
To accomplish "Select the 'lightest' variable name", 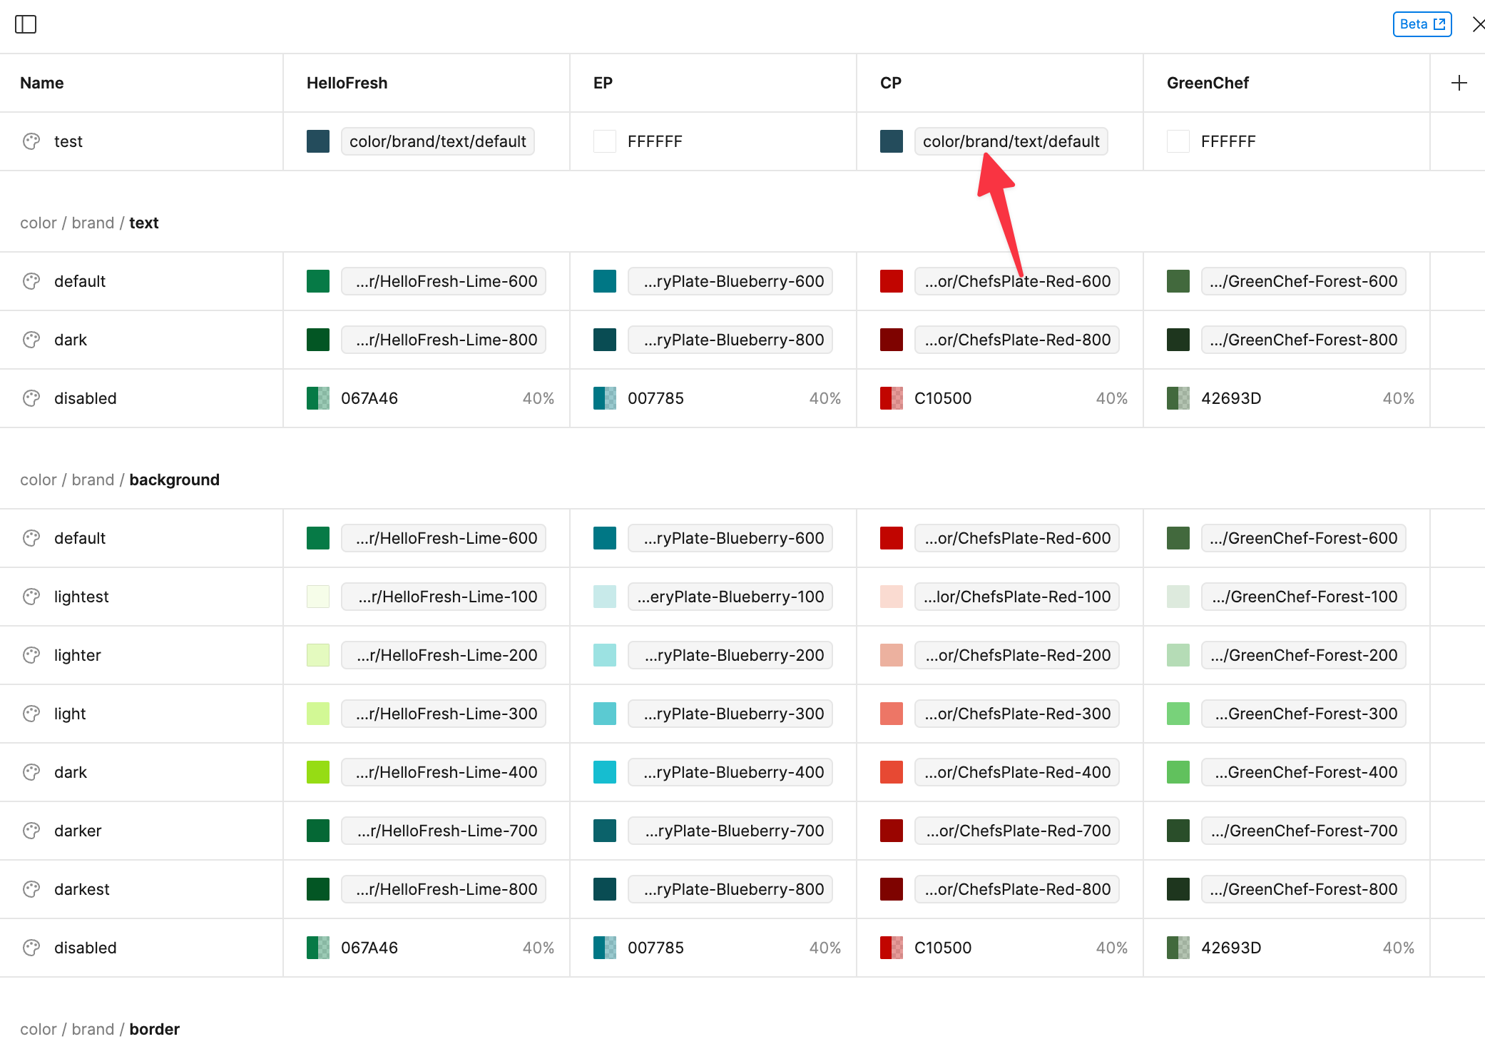I will pyautogui.click(x=81, y=597).
